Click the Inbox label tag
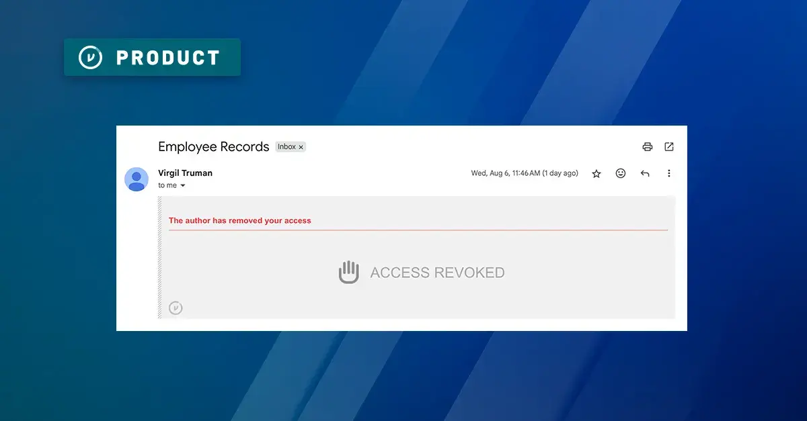 [286, 147]
